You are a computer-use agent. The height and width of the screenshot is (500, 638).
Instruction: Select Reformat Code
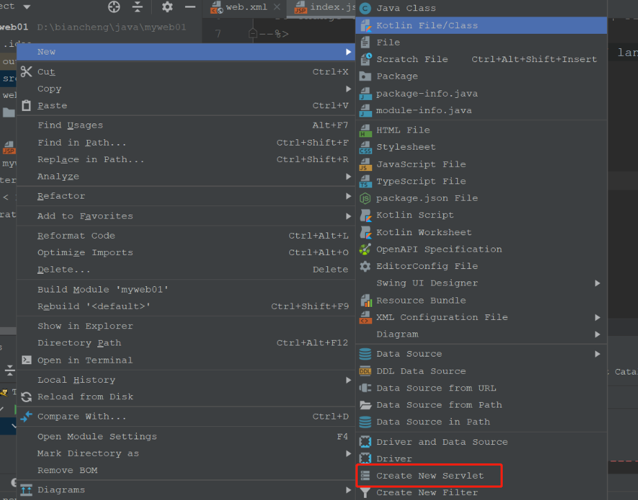coord(186,236)
